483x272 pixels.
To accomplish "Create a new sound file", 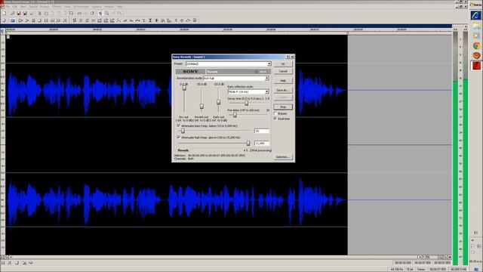I will point(4,14).
